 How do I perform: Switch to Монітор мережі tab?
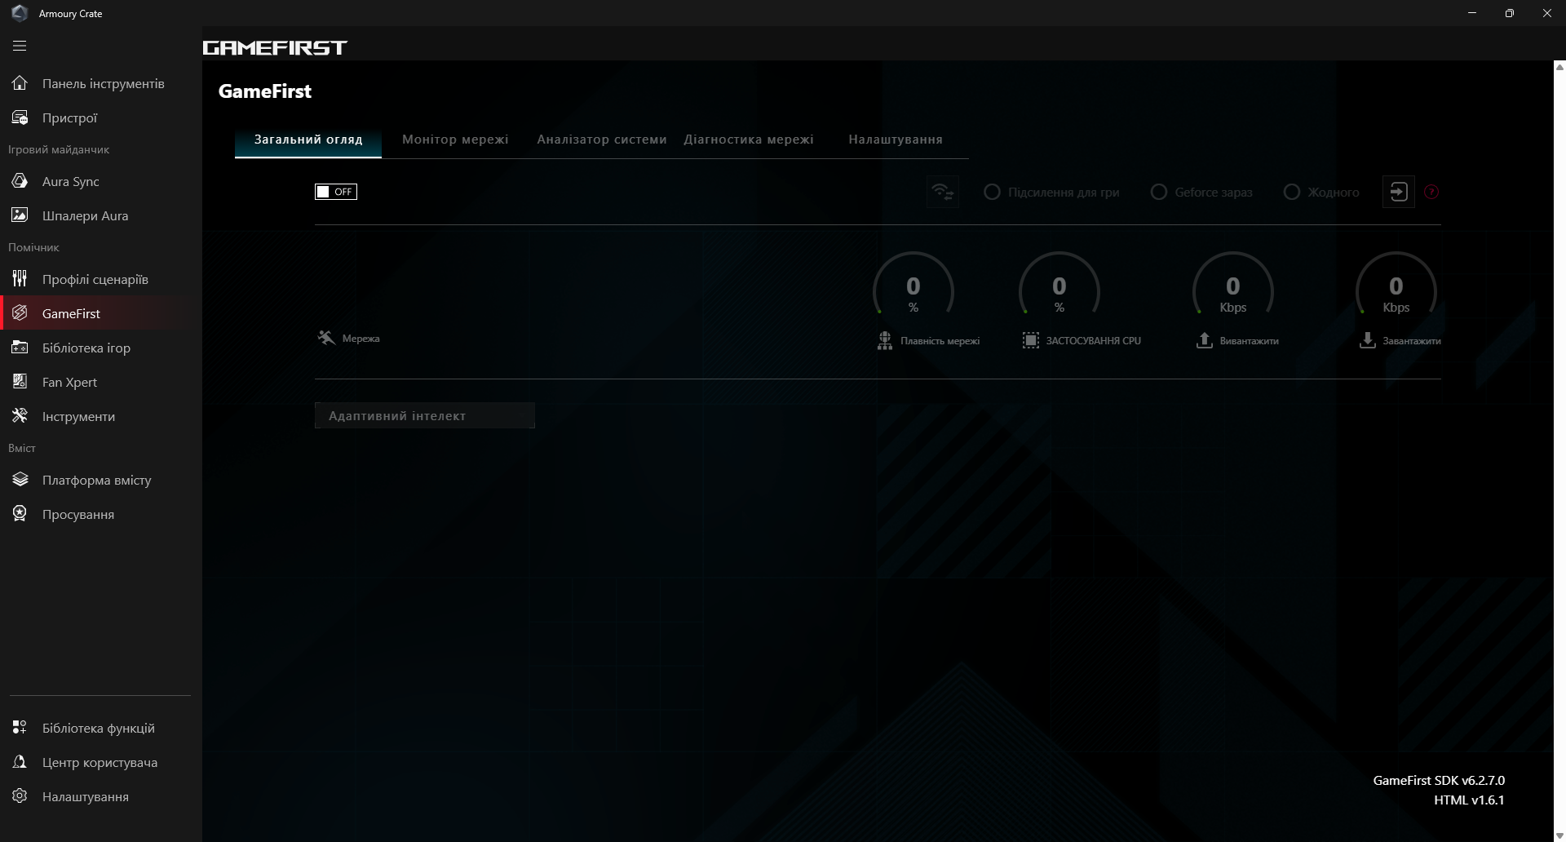(455, 140)
